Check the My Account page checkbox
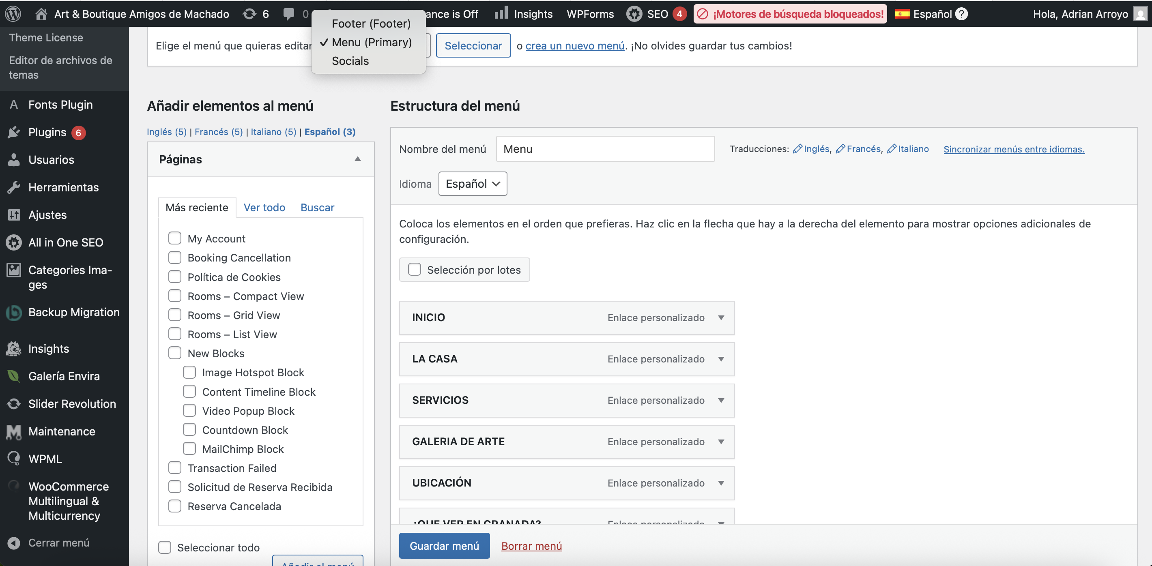Image resolution: width=1152 pixels, height=566 pixels. (175, 238)
